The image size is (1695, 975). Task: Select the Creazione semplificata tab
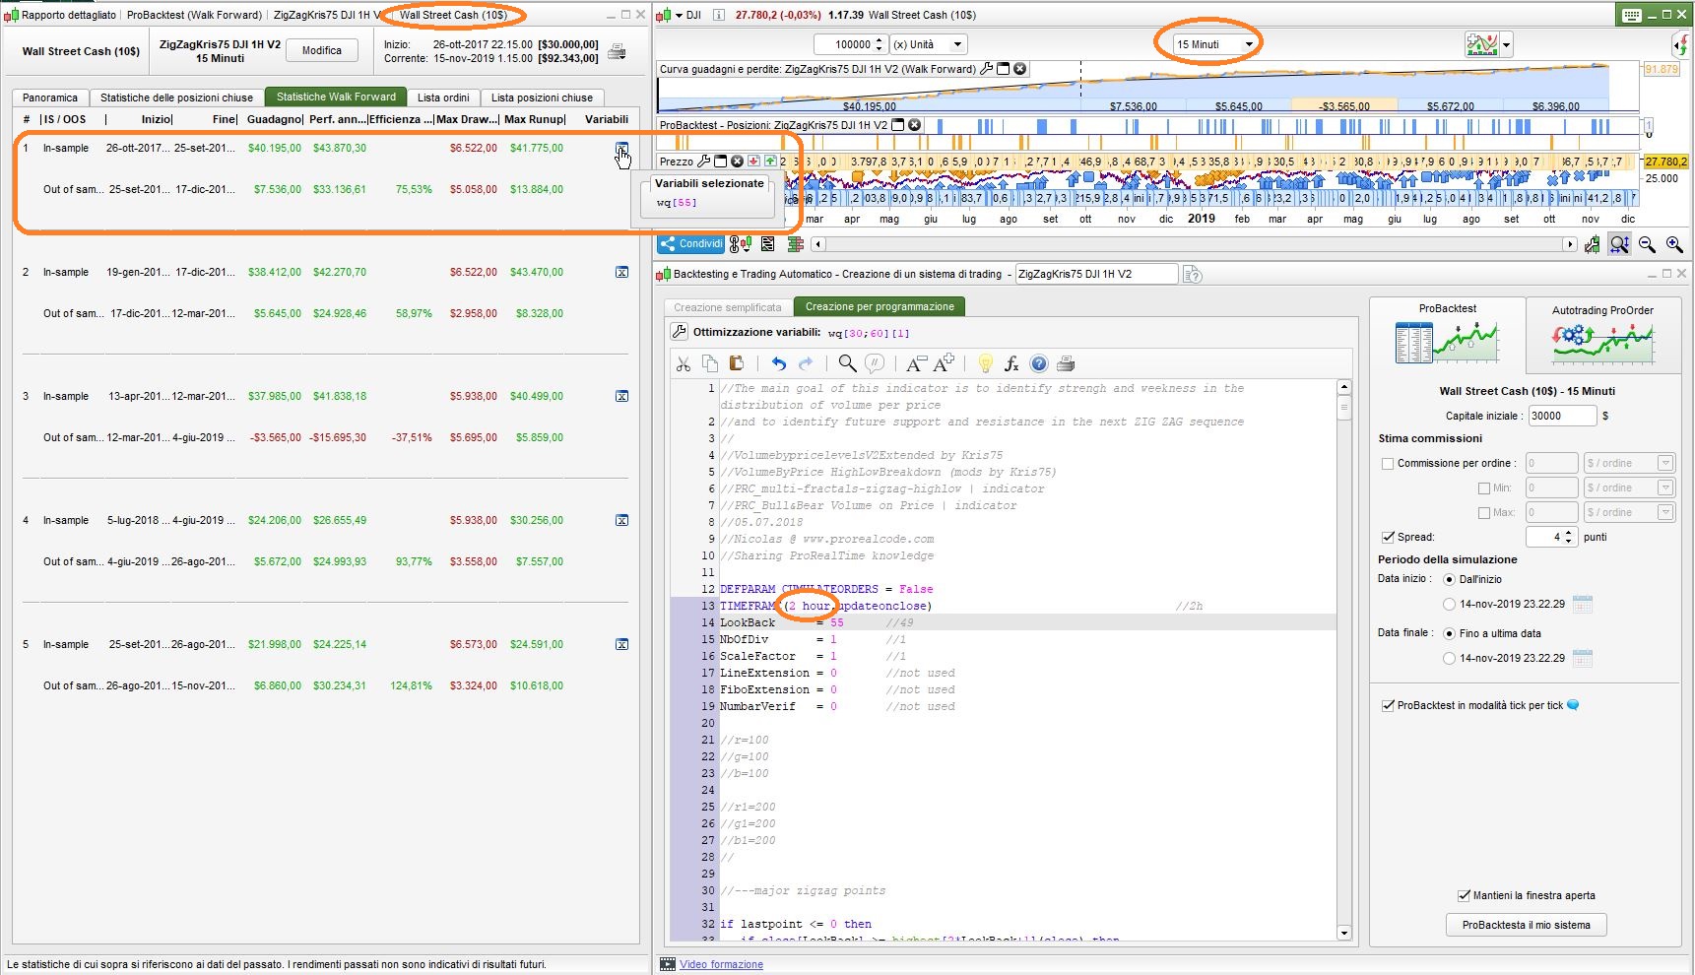(727, 307)
